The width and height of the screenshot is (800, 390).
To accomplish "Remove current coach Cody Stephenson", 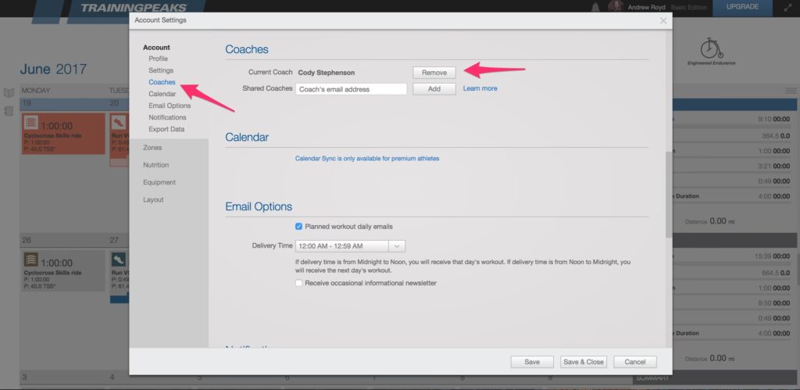I will 434,73.
